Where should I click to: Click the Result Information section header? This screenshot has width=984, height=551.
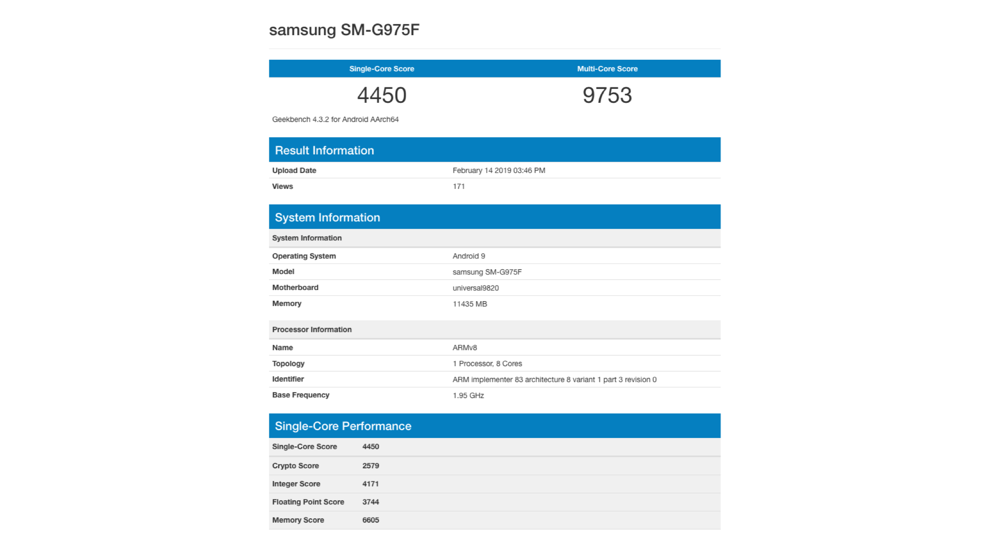[x=324, y=150]
